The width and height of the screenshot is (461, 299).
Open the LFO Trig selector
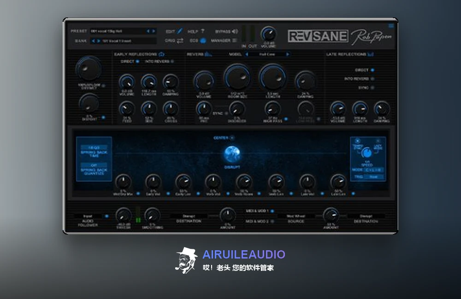(x=374, y=177)
